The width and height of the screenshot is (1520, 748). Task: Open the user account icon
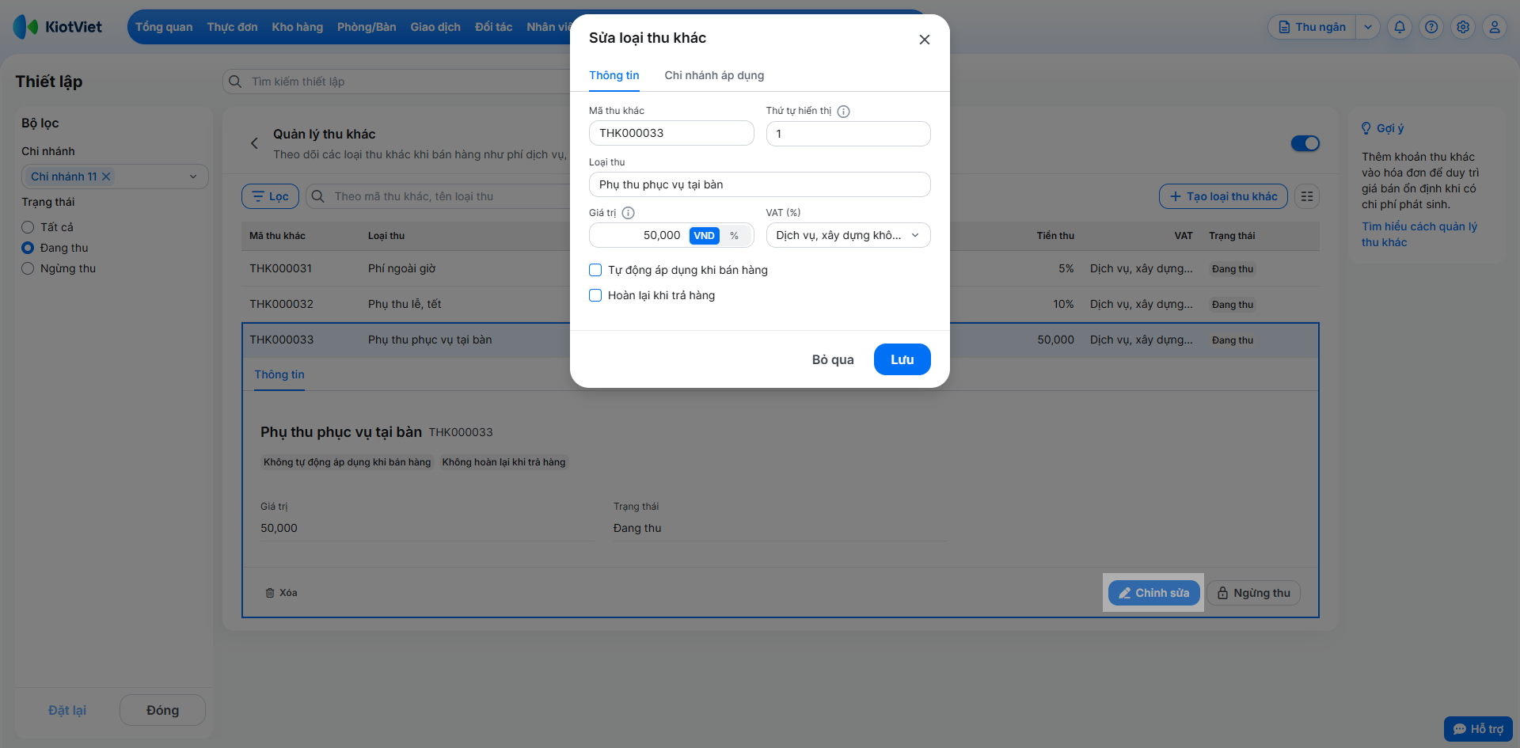tap(1495, 27)
